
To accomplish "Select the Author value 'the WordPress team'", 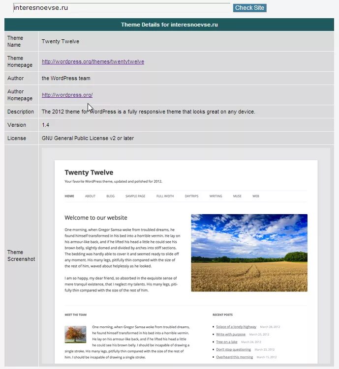I will 66,78.
